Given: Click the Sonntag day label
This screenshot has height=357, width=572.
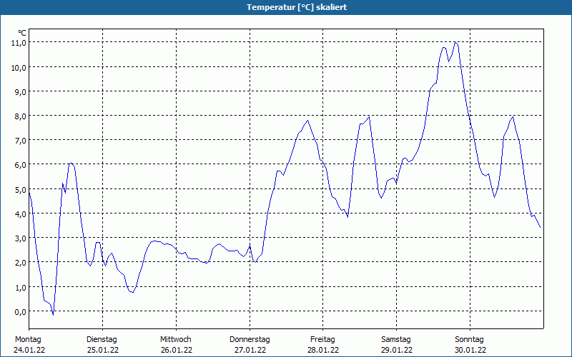Looking at the screenshot, I should click(x=470, y=339).
